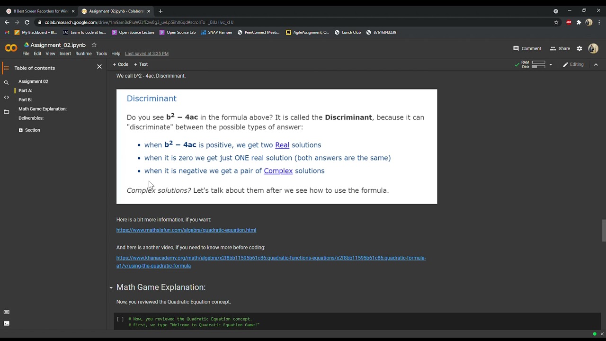This screenshot has height=341, width=606.
Task: Click the Share button
Action: tap(560, 48)
